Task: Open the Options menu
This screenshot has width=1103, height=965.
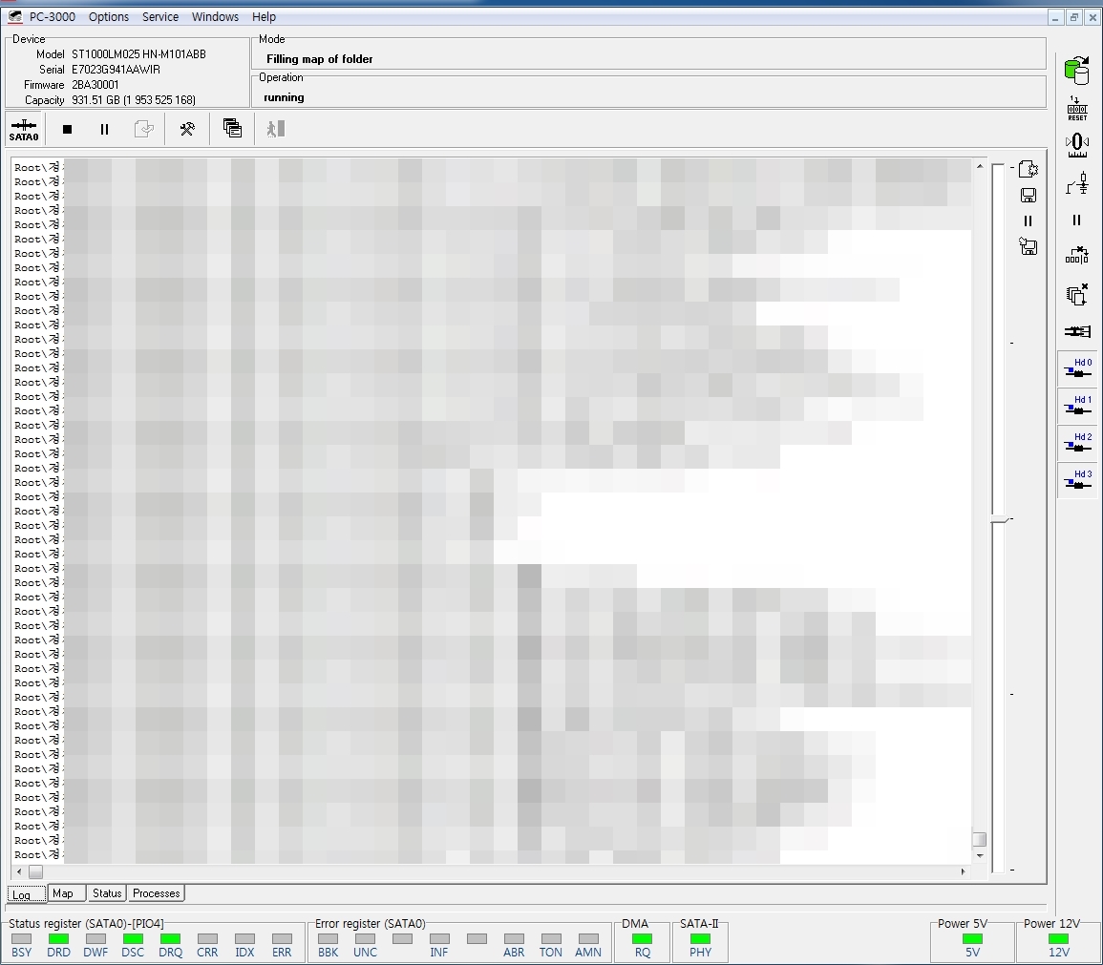Action: 108,16
